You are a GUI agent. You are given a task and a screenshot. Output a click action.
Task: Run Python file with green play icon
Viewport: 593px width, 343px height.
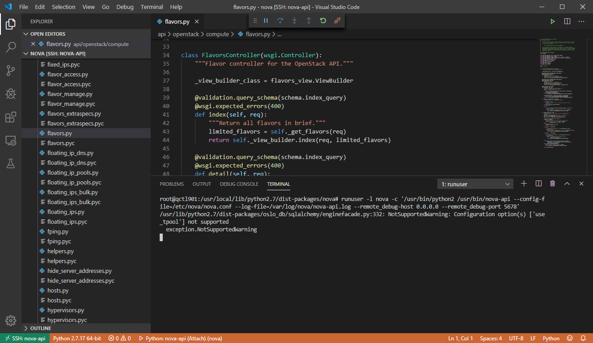point(553,21)
